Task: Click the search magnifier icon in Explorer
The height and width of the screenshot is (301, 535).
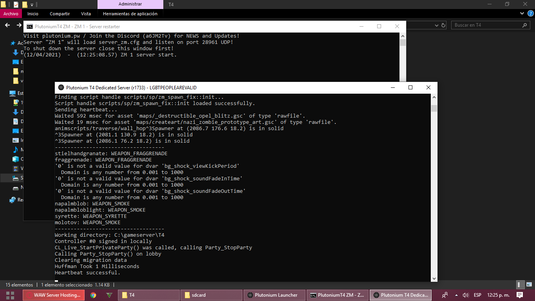Action: tap(525, 25)
